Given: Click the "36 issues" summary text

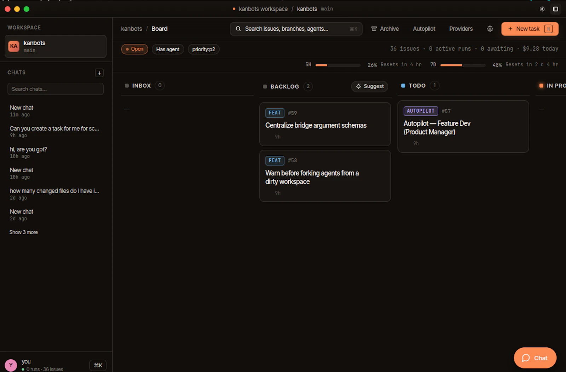Looking at the screenshot, I should coord(405,49).
